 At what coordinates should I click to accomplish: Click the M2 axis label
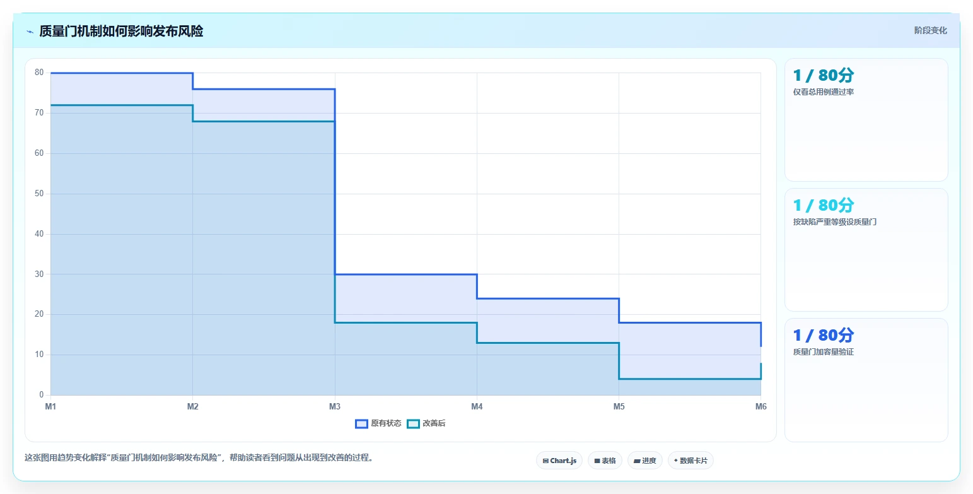pyautogui.click(x=193, y=406)
